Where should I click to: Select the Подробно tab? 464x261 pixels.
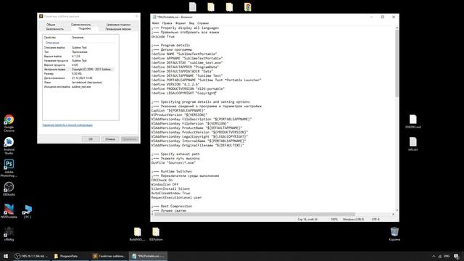click(85, 29)
